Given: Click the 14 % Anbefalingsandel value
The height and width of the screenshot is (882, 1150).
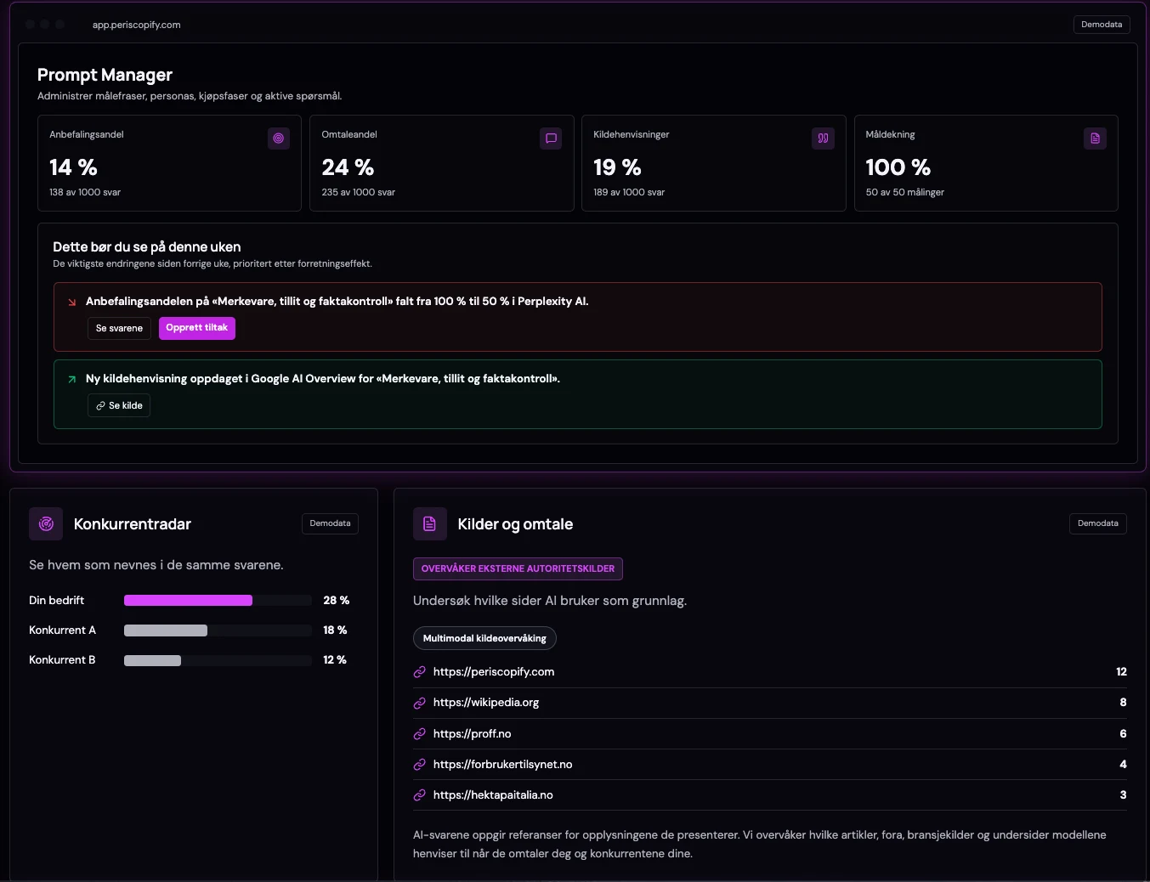Looking at the screenshot, I should (74, 167).
